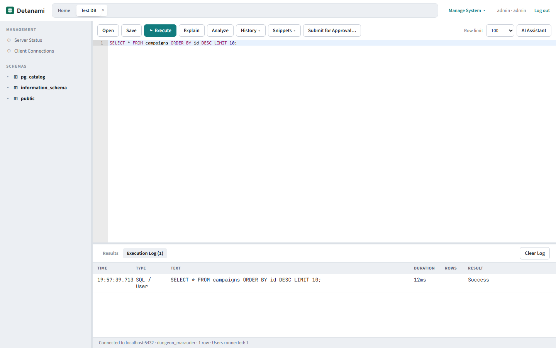Click the information_schema schema icon
556x348 pixels.
coord(16,88)
